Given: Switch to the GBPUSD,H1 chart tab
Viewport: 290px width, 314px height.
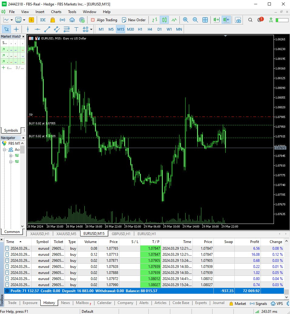Looking at the screenshot, I should tap(121, 234).
